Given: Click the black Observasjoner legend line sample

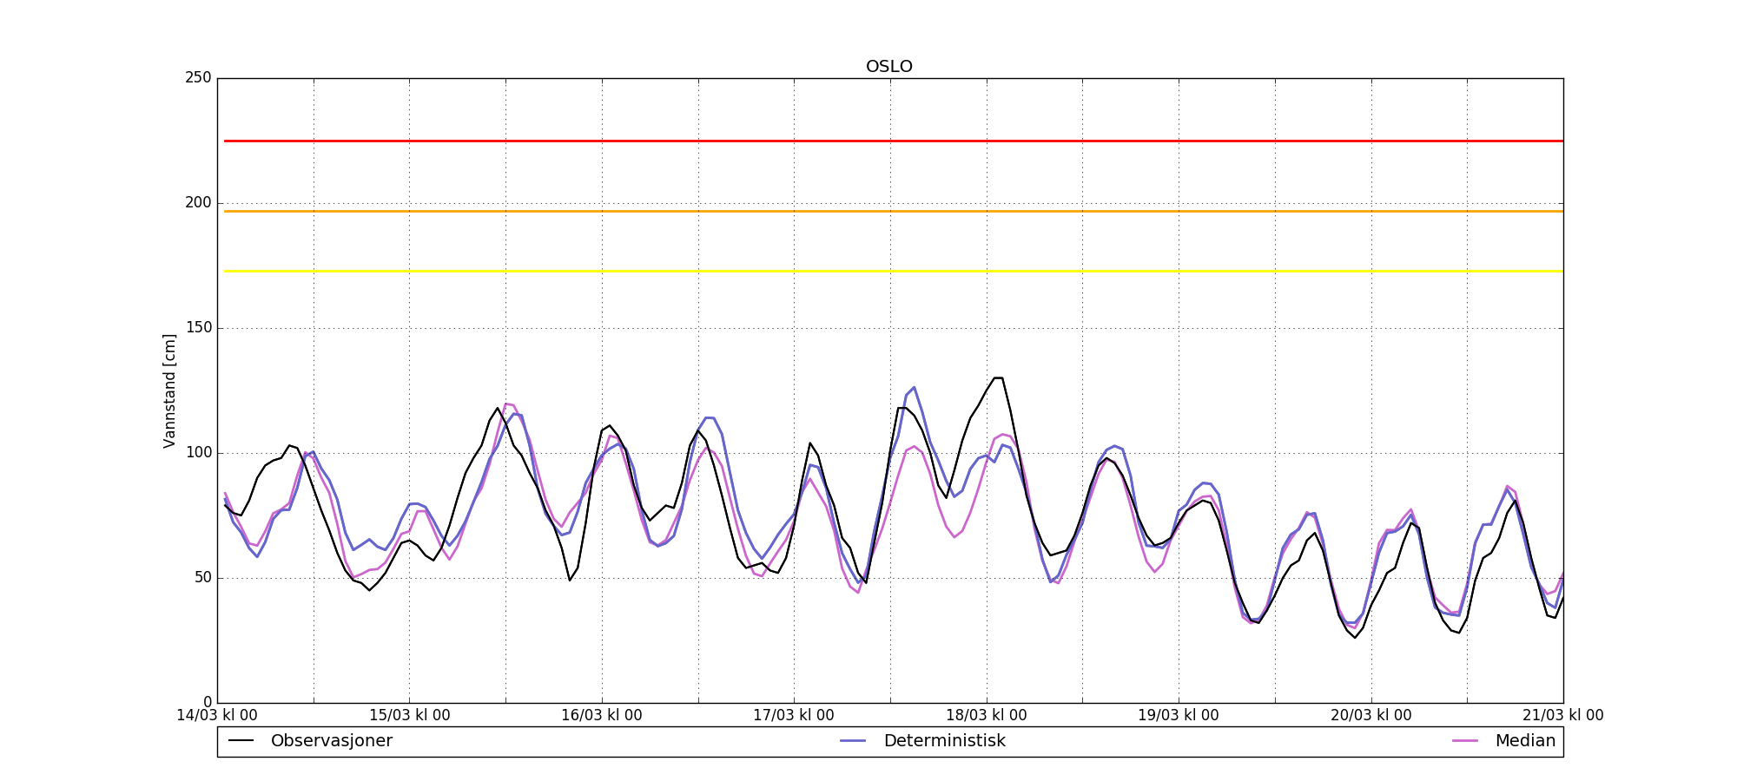Looking at the screenshot, I should click(x=241, y=741).
